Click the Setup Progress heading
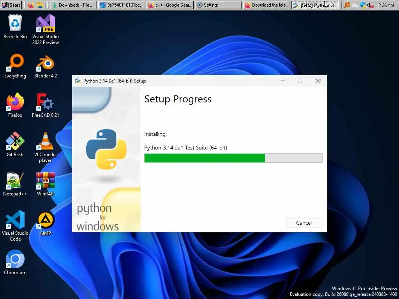399x299 pixels. tap(178, 99)
